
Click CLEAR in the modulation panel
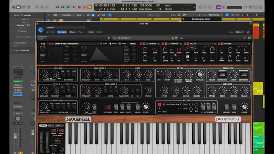pos(122,44)
